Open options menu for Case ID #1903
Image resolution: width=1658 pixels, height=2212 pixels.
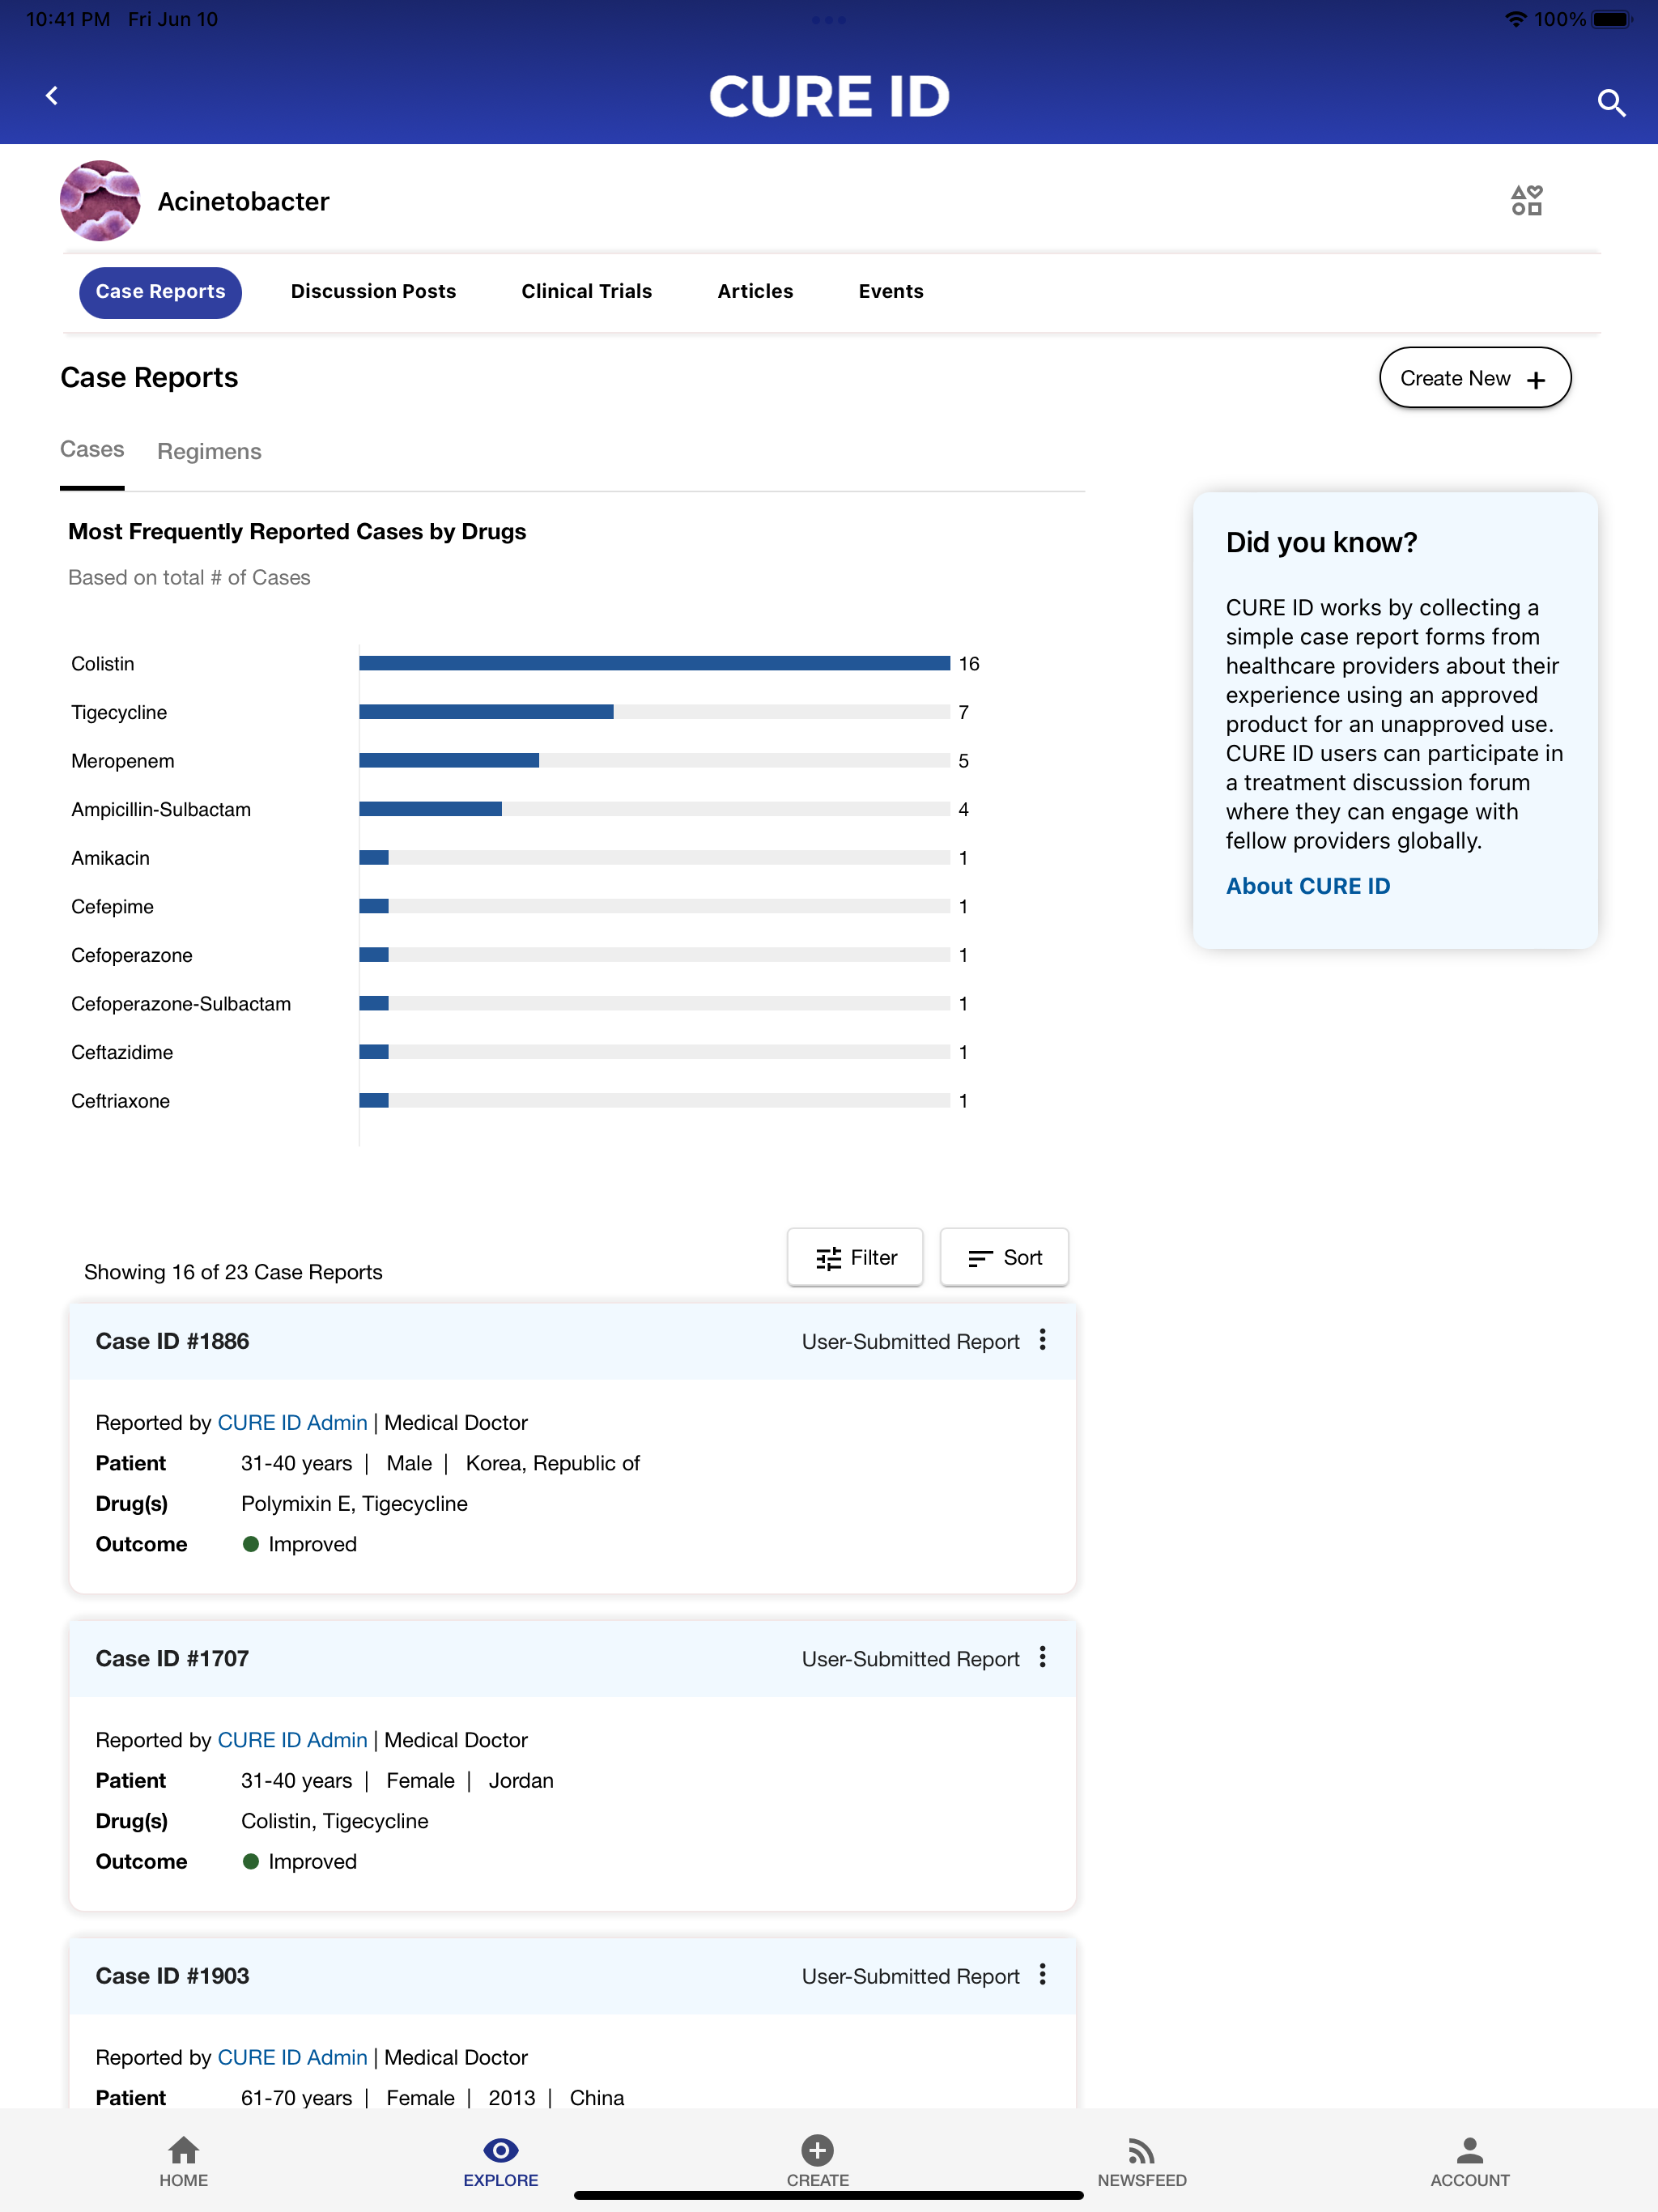[x=1042, y=1974]
